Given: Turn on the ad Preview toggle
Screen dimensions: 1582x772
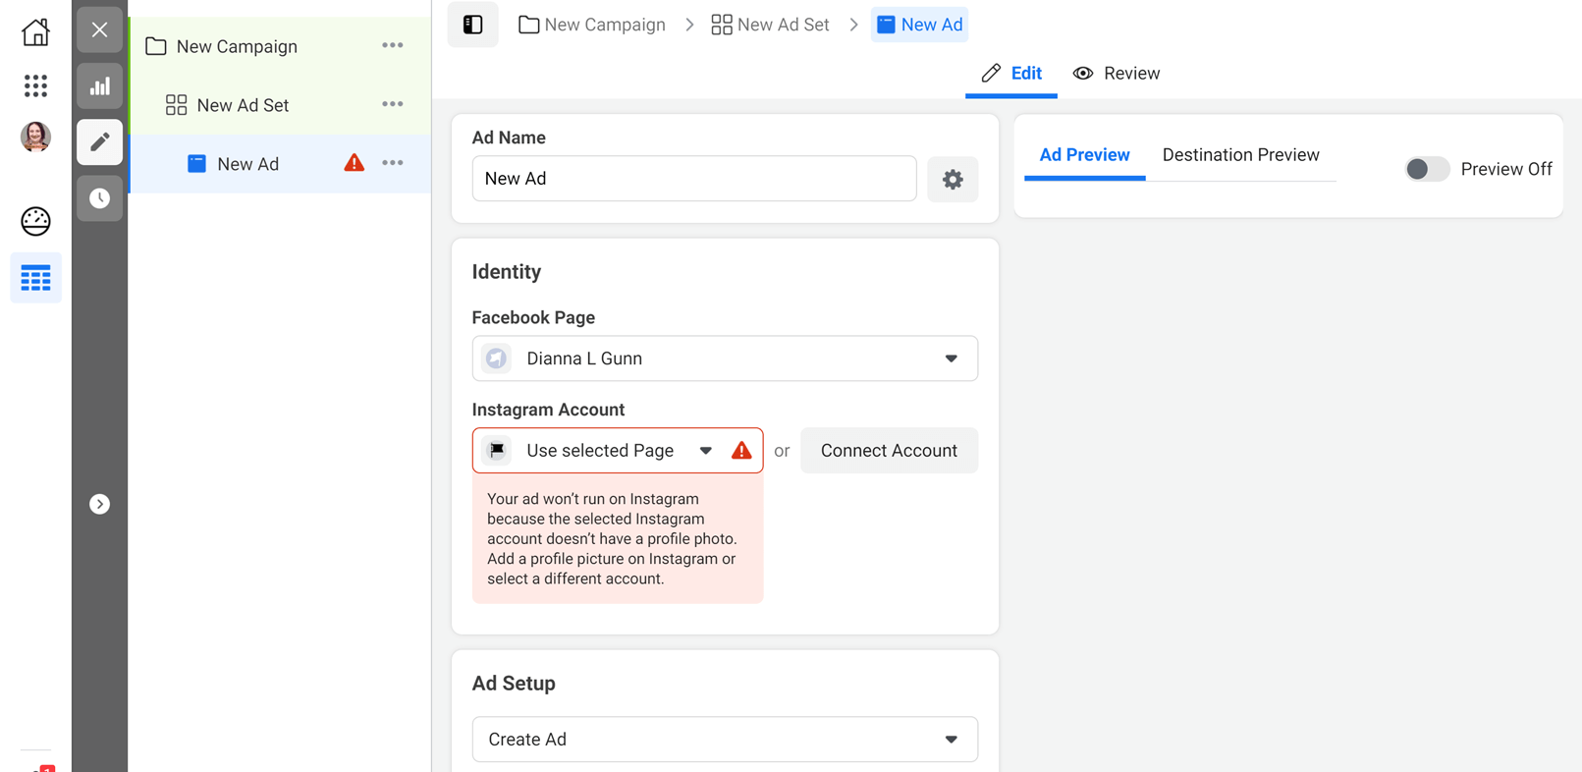Looking at the screenshot, I should pyautogui.click(x=1426, y=169).
